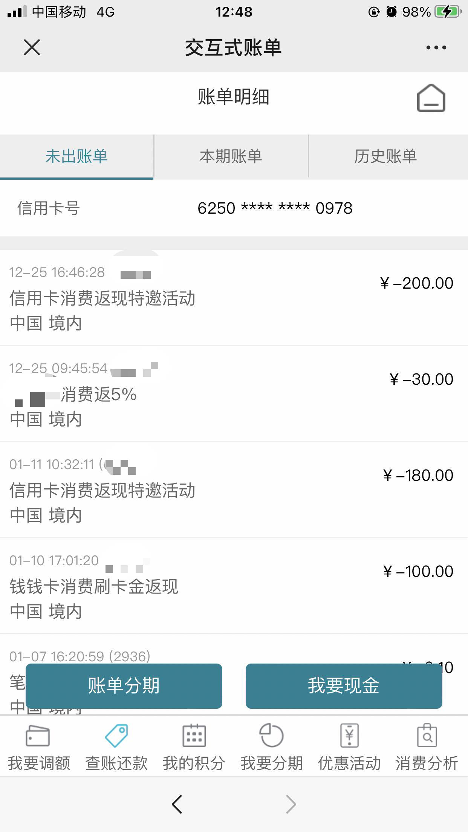Tap the home icon beside 账单明细

pyautogui.click(x=431, y=98)
